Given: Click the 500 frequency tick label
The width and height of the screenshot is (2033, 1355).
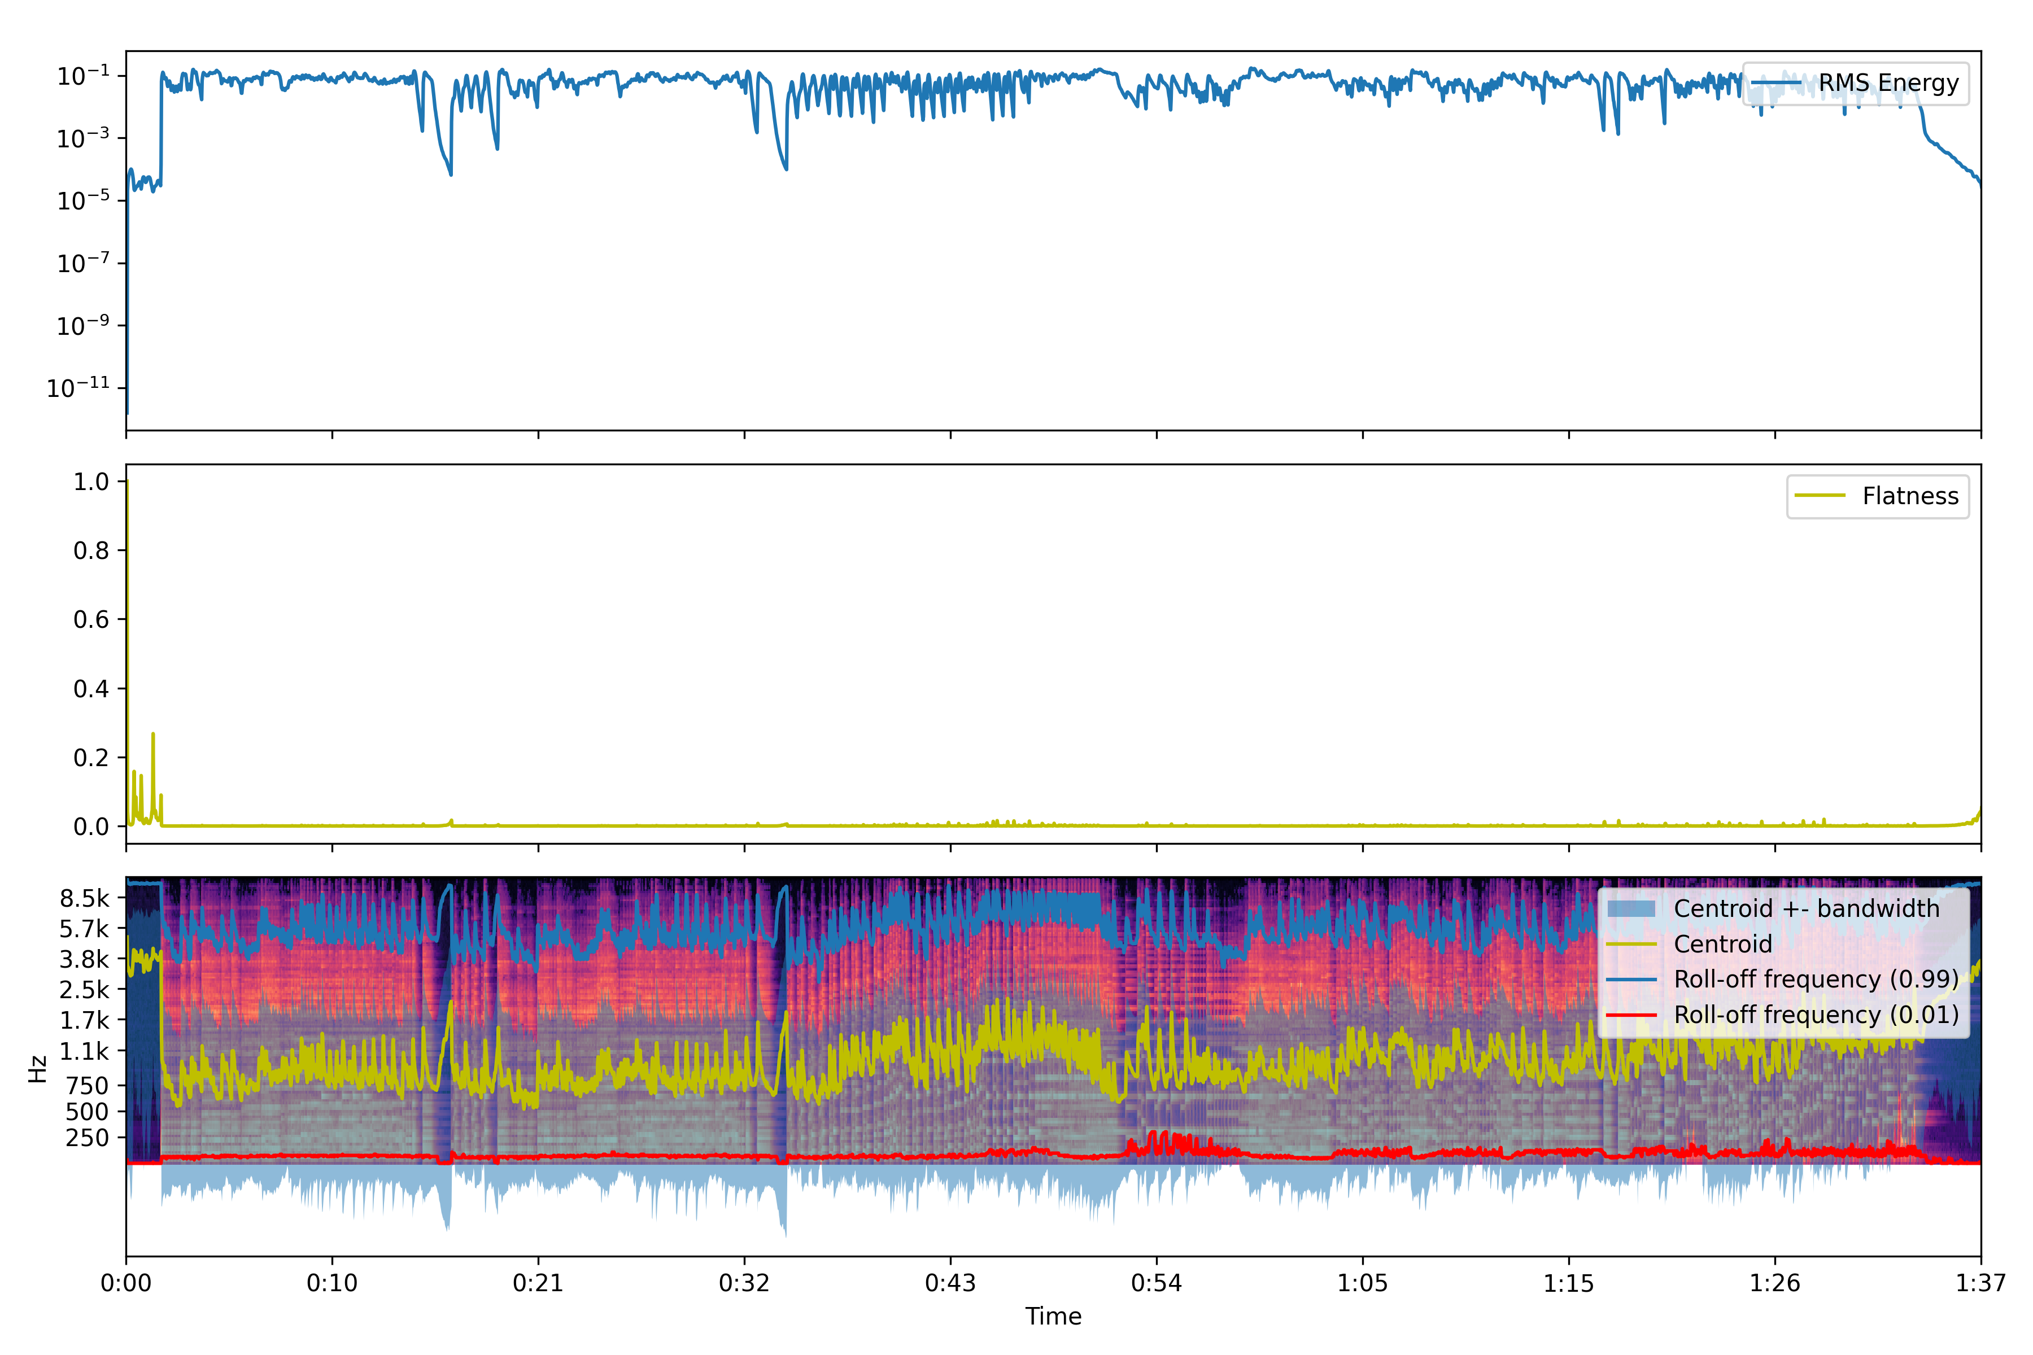Looking at the screenshot, I should [88, 1111].
